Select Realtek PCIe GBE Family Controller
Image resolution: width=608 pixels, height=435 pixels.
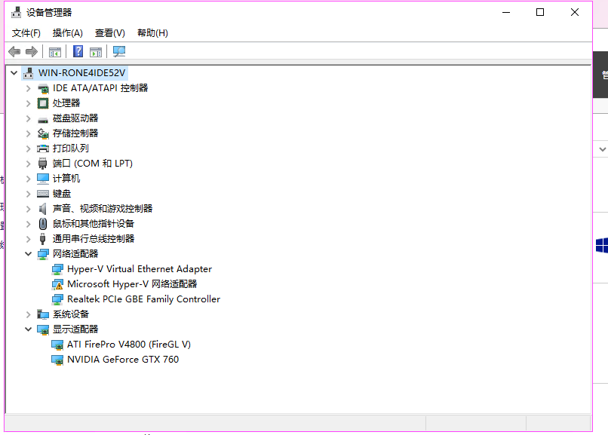point(144,299)
